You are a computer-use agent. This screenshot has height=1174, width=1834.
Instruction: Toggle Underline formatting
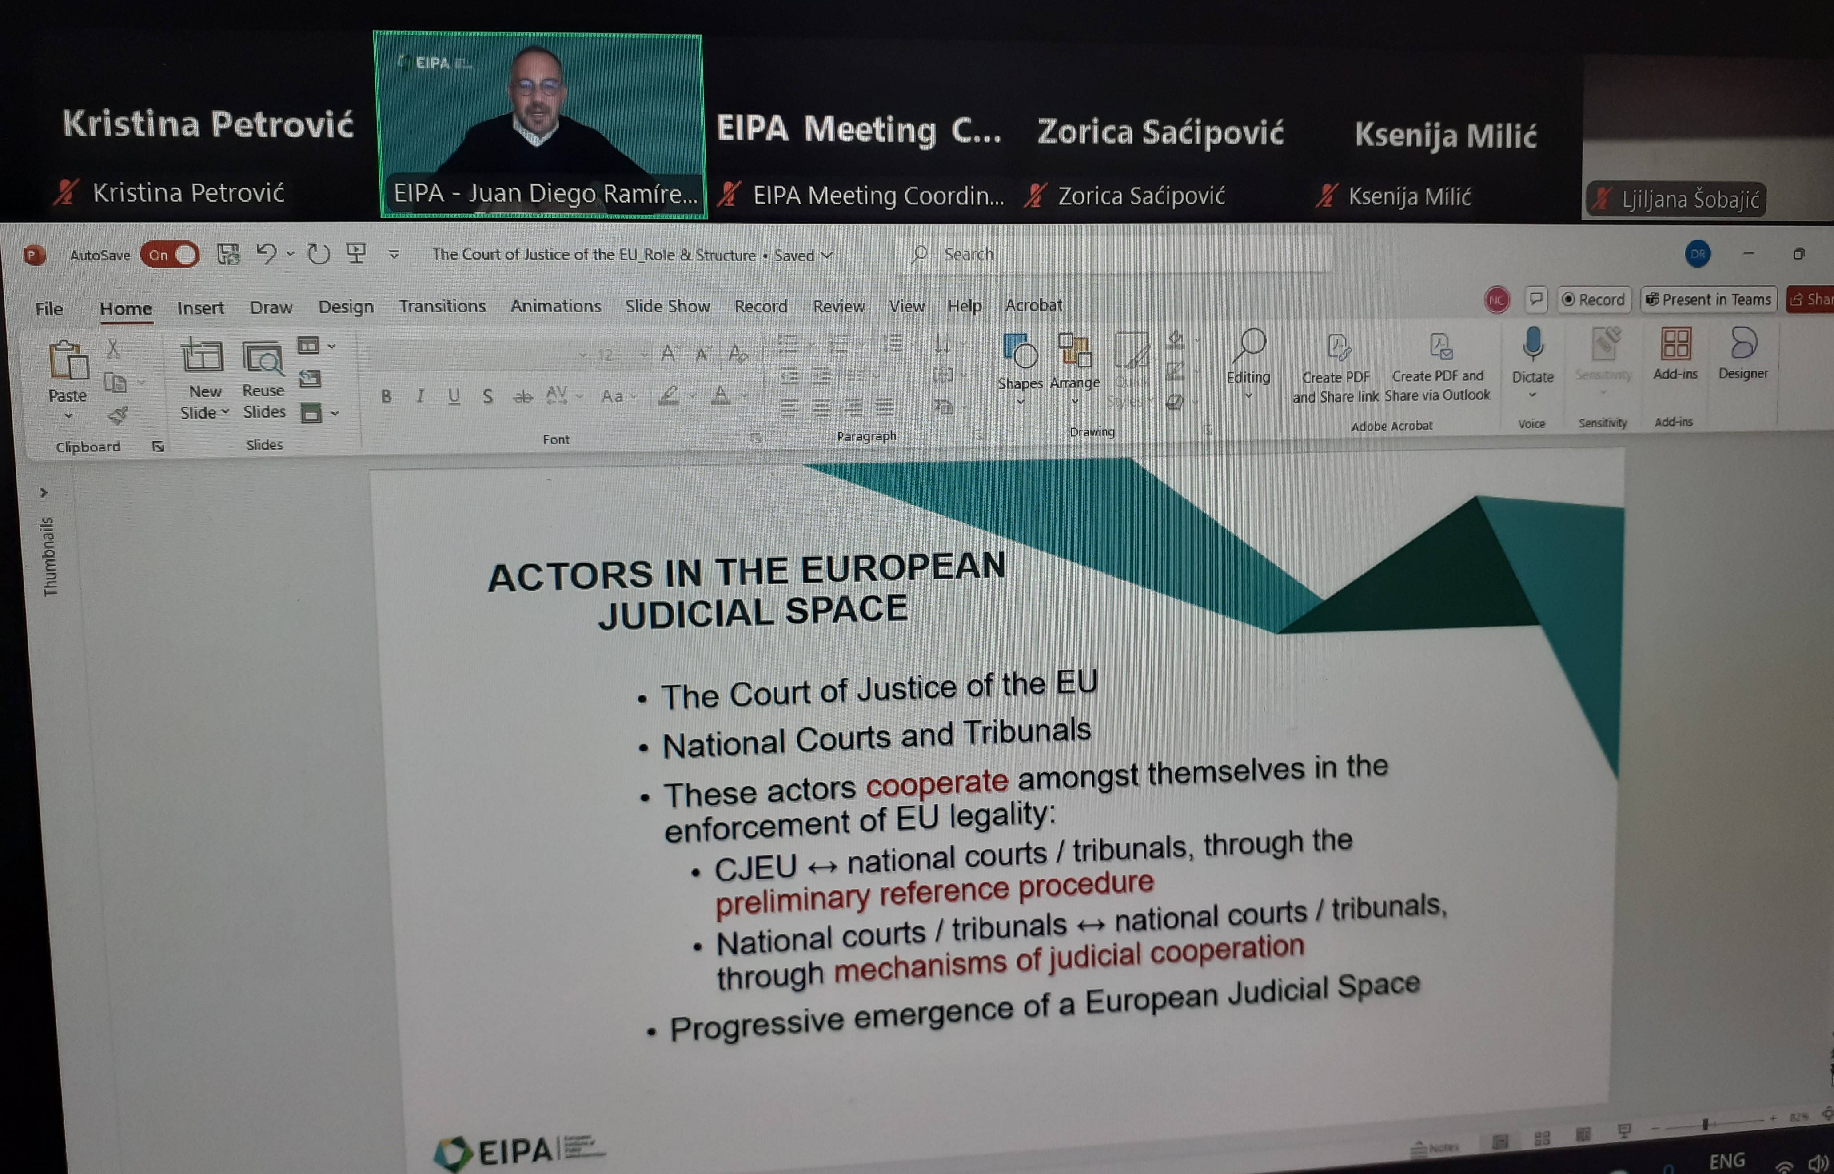[455, 396]
